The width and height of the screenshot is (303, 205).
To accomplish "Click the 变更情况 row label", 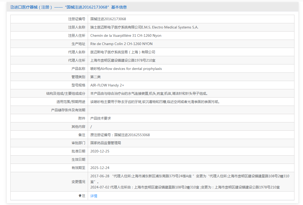I will click(78, 182).
